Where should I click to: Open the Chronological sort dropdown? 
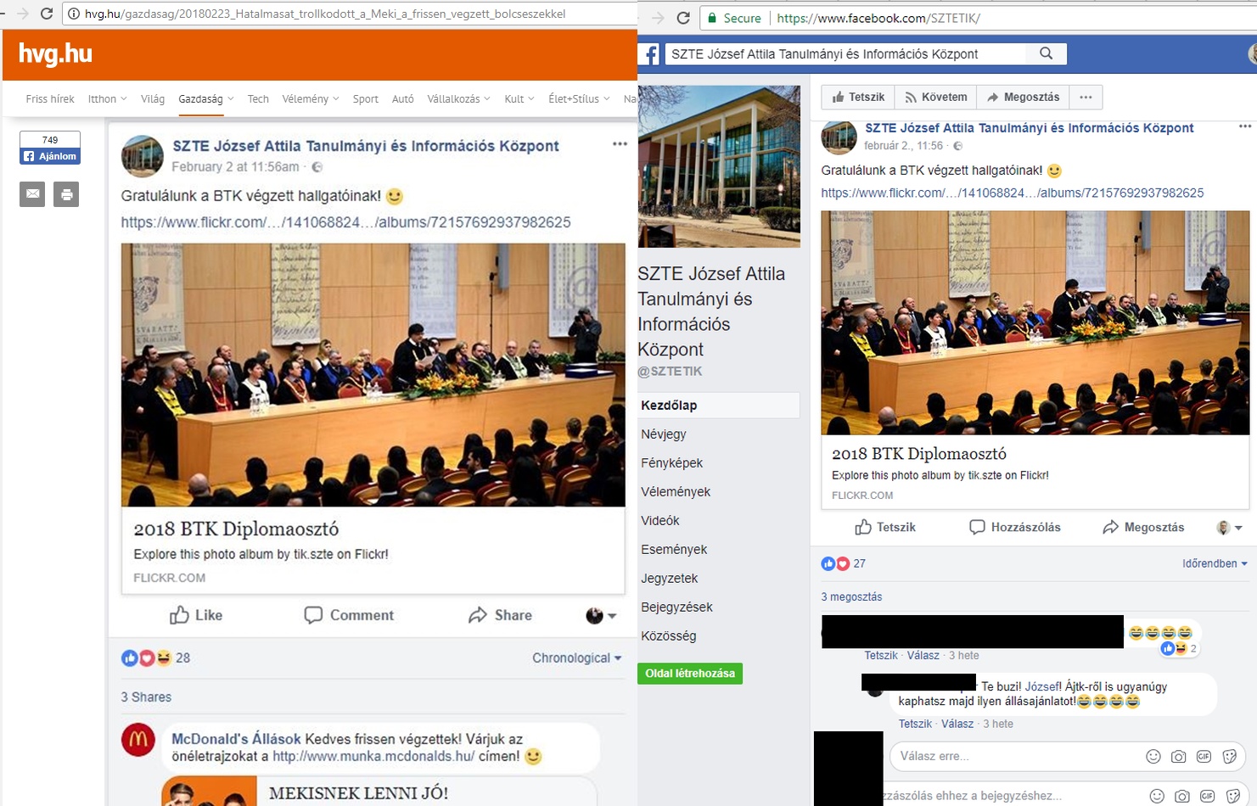576,658
